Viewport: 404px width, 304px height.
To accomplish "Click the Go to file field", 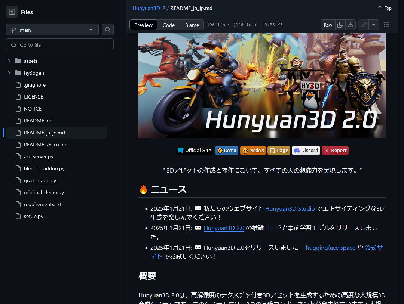I will pyautogui.click(x=59, y=44).
